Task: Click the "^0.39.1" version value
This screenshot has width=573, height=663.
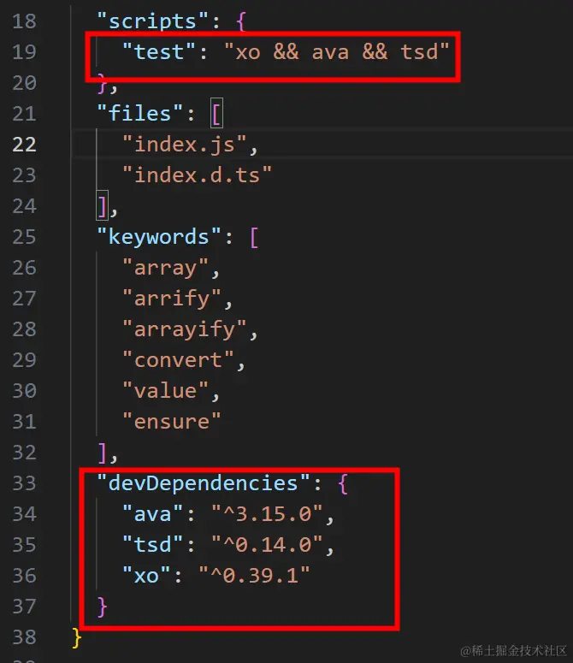Action: coord(254,576)
